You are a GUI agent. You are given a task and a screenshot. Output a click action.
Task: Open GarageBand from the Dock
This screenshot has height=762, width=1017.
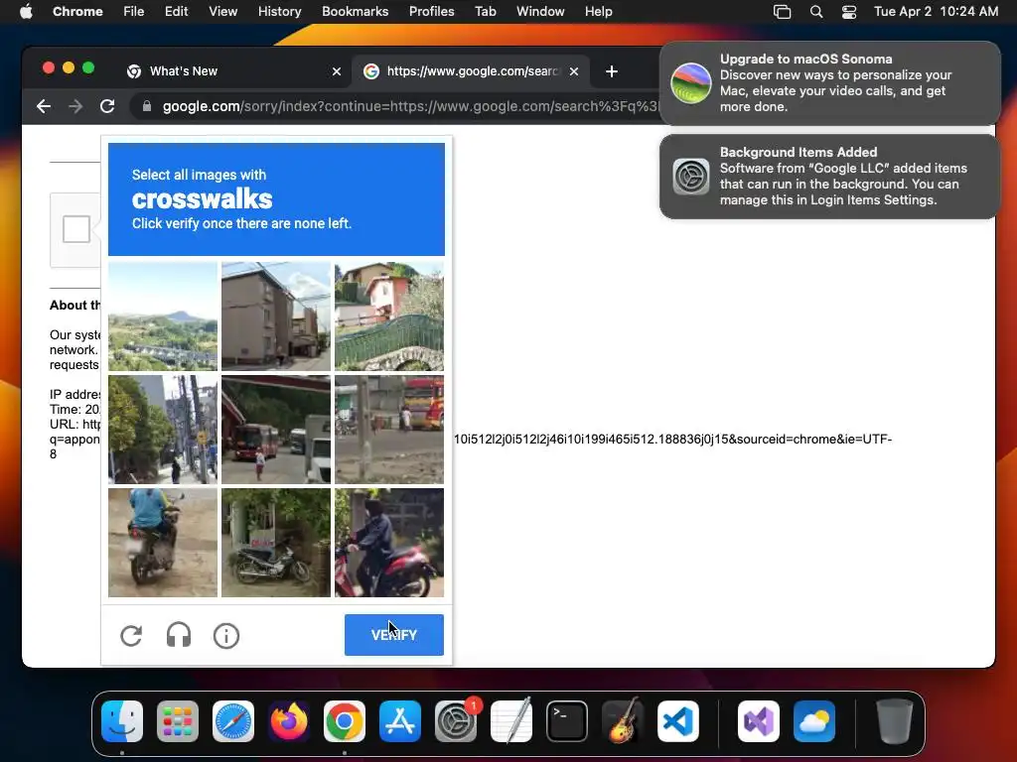[622, 721]
